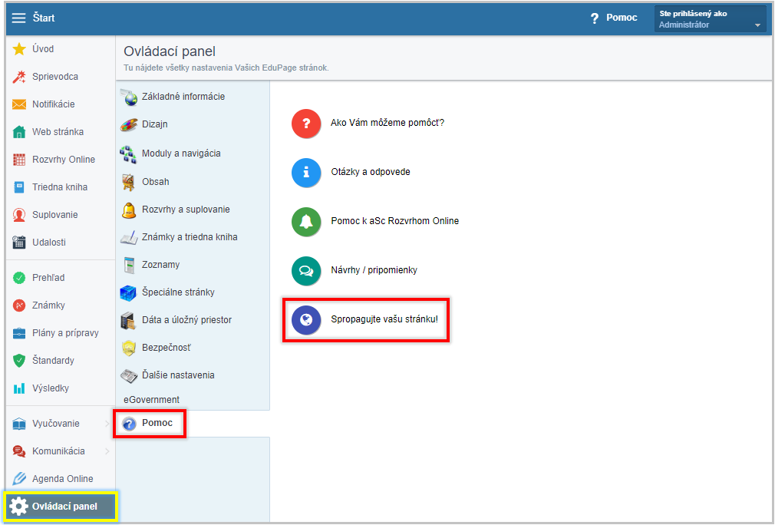Go to Rozvrhy Online in the sidebar
The image size is (775, 525).
(x=63, y=160)
